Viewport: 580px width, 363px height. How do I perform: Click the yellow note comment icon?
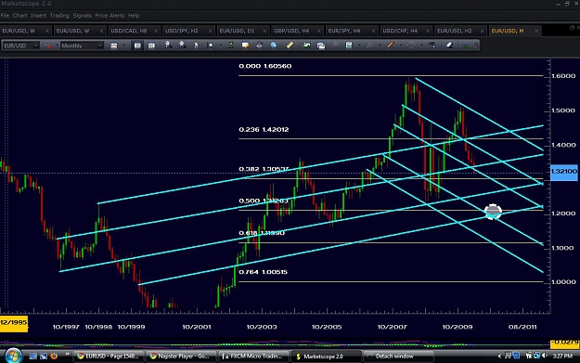[x=245, y=45]
